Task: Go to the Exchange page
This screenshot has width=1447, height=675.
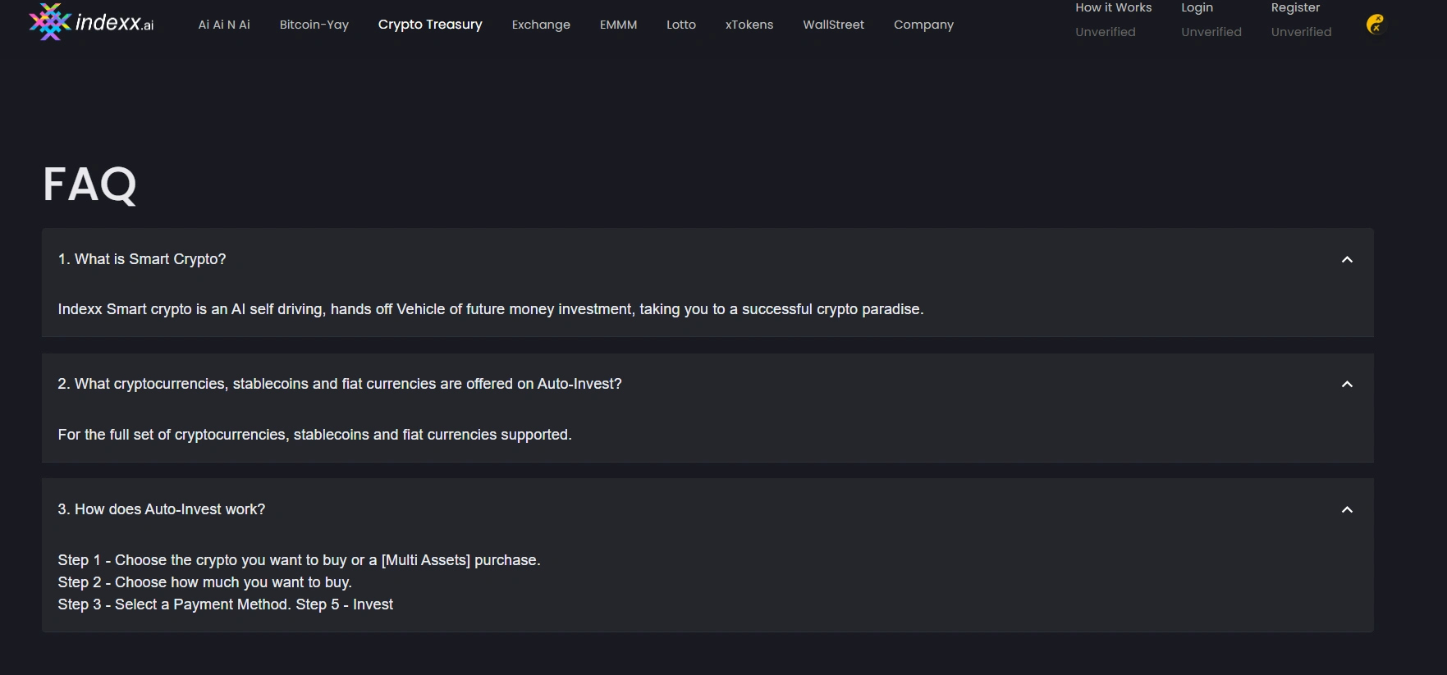Action: (x=541, y=25)
